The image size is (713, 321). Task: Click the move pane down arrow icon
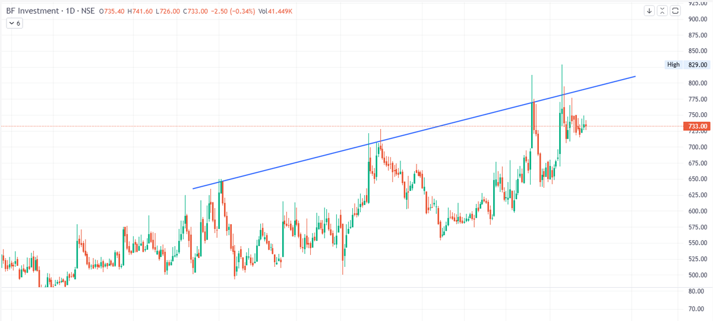click(x=649, y=11)
